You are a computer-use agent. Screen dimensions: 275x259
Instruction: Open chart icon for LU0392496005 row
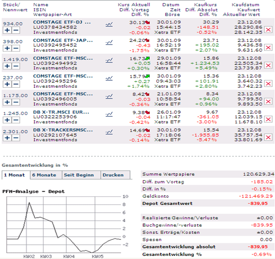click(109, 96)
